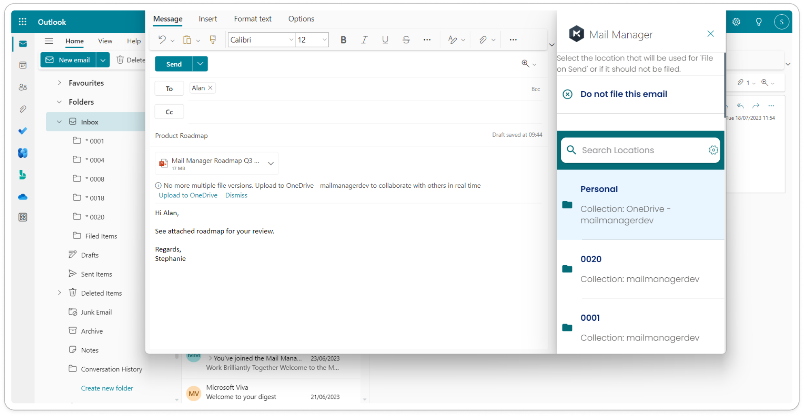Open Outlook settings gear icon
The height and width of the screenshot is (416, 804).
[736, 22]
